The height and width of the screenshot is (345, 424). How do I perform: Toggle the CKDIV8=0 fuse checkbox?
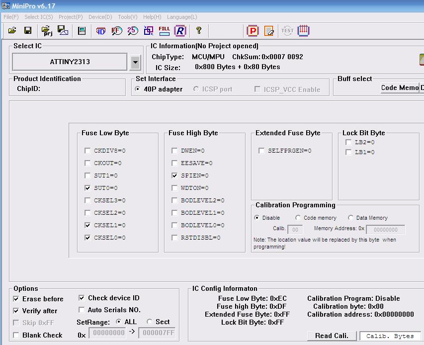[87, 151]
